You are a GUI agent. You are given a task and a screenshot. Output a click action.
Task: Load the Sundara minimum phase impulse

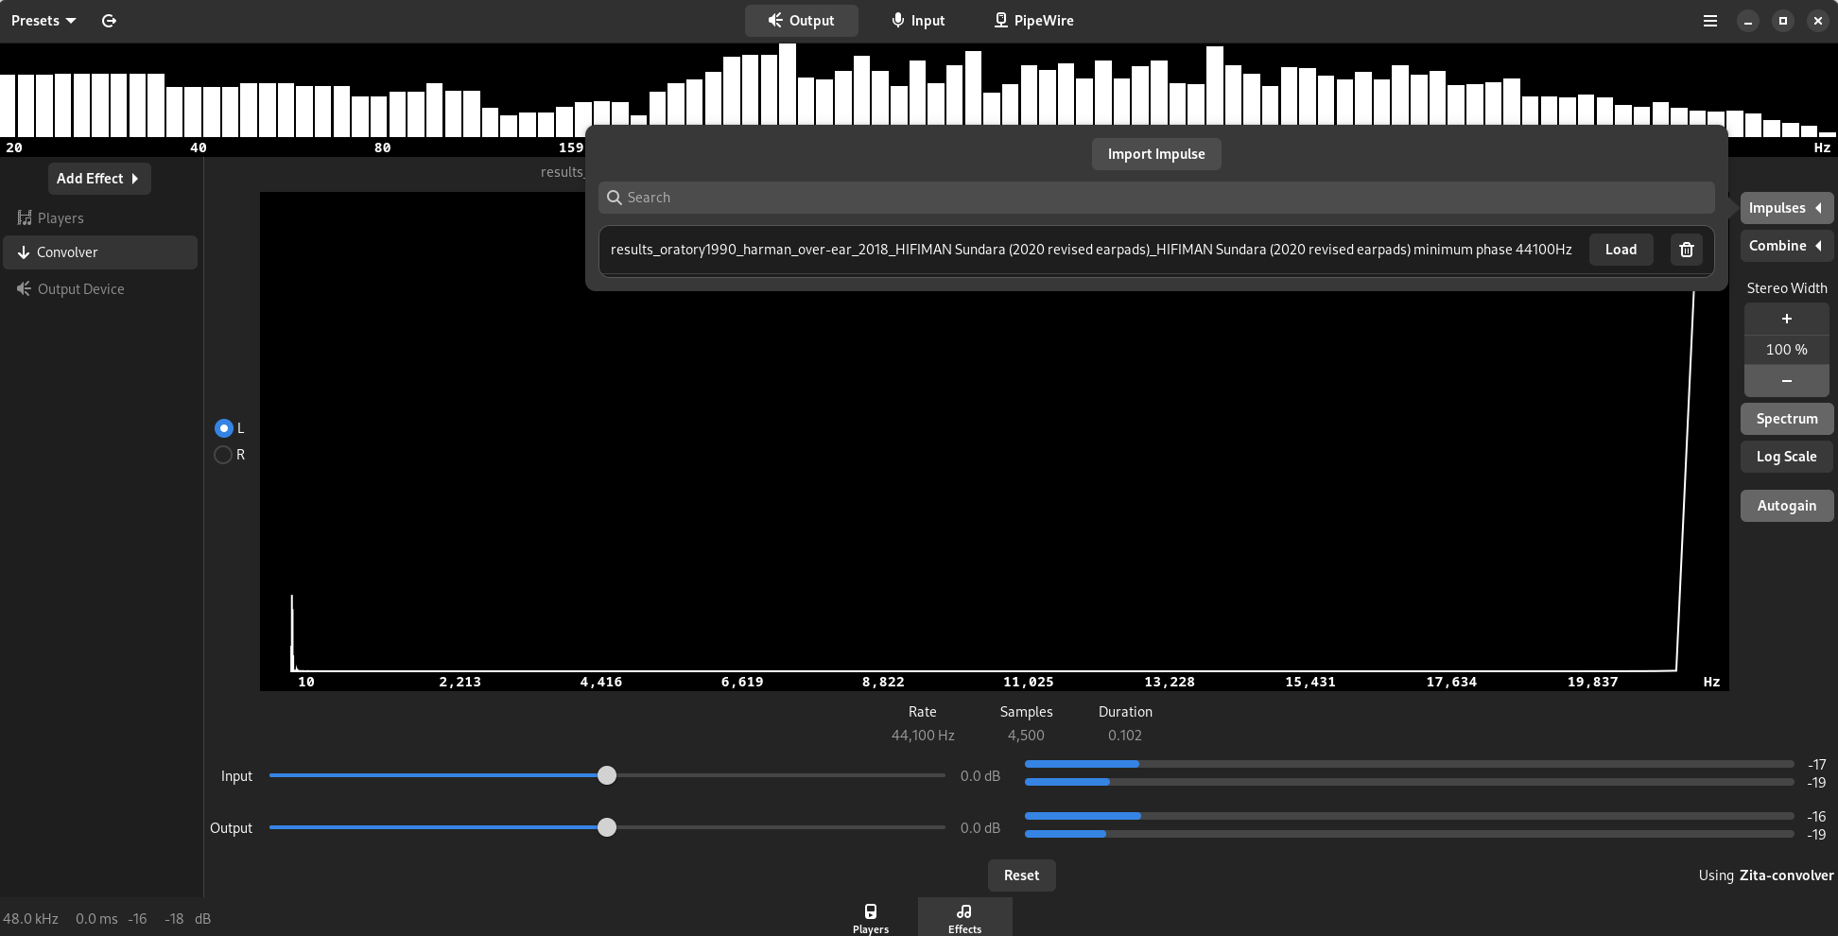pos(1621,250)
